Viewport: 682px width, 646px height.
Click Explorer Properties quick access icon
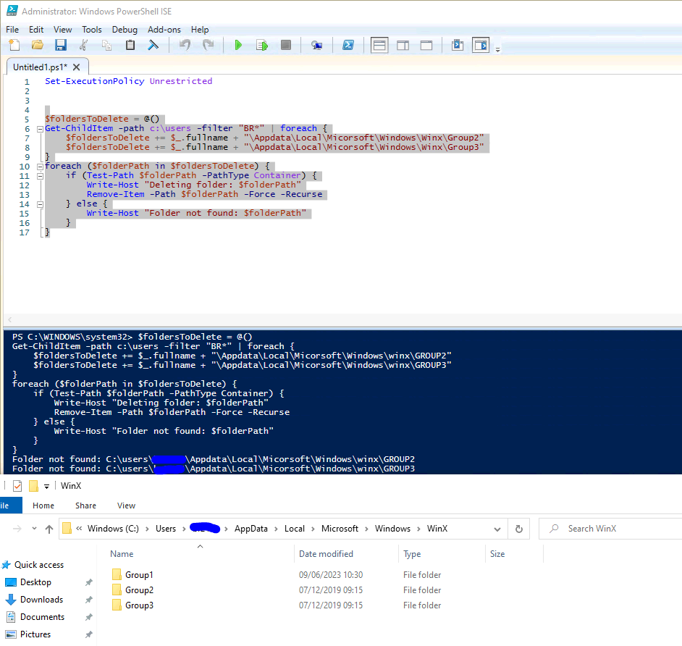(17, 485)
